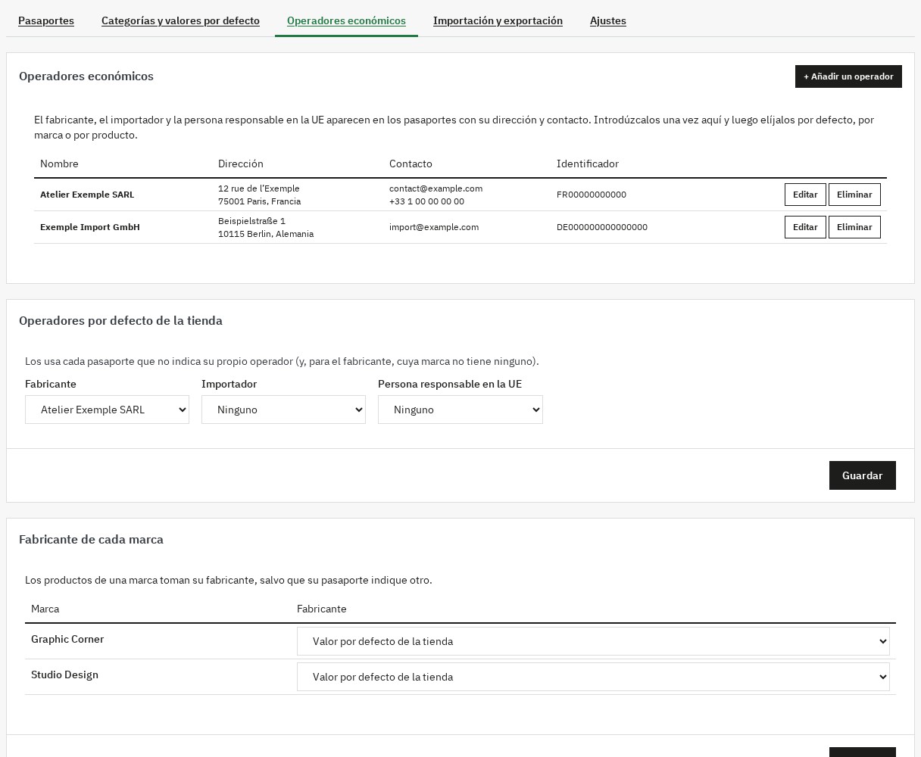Click the Nombre column header

(x=59, y=164)
